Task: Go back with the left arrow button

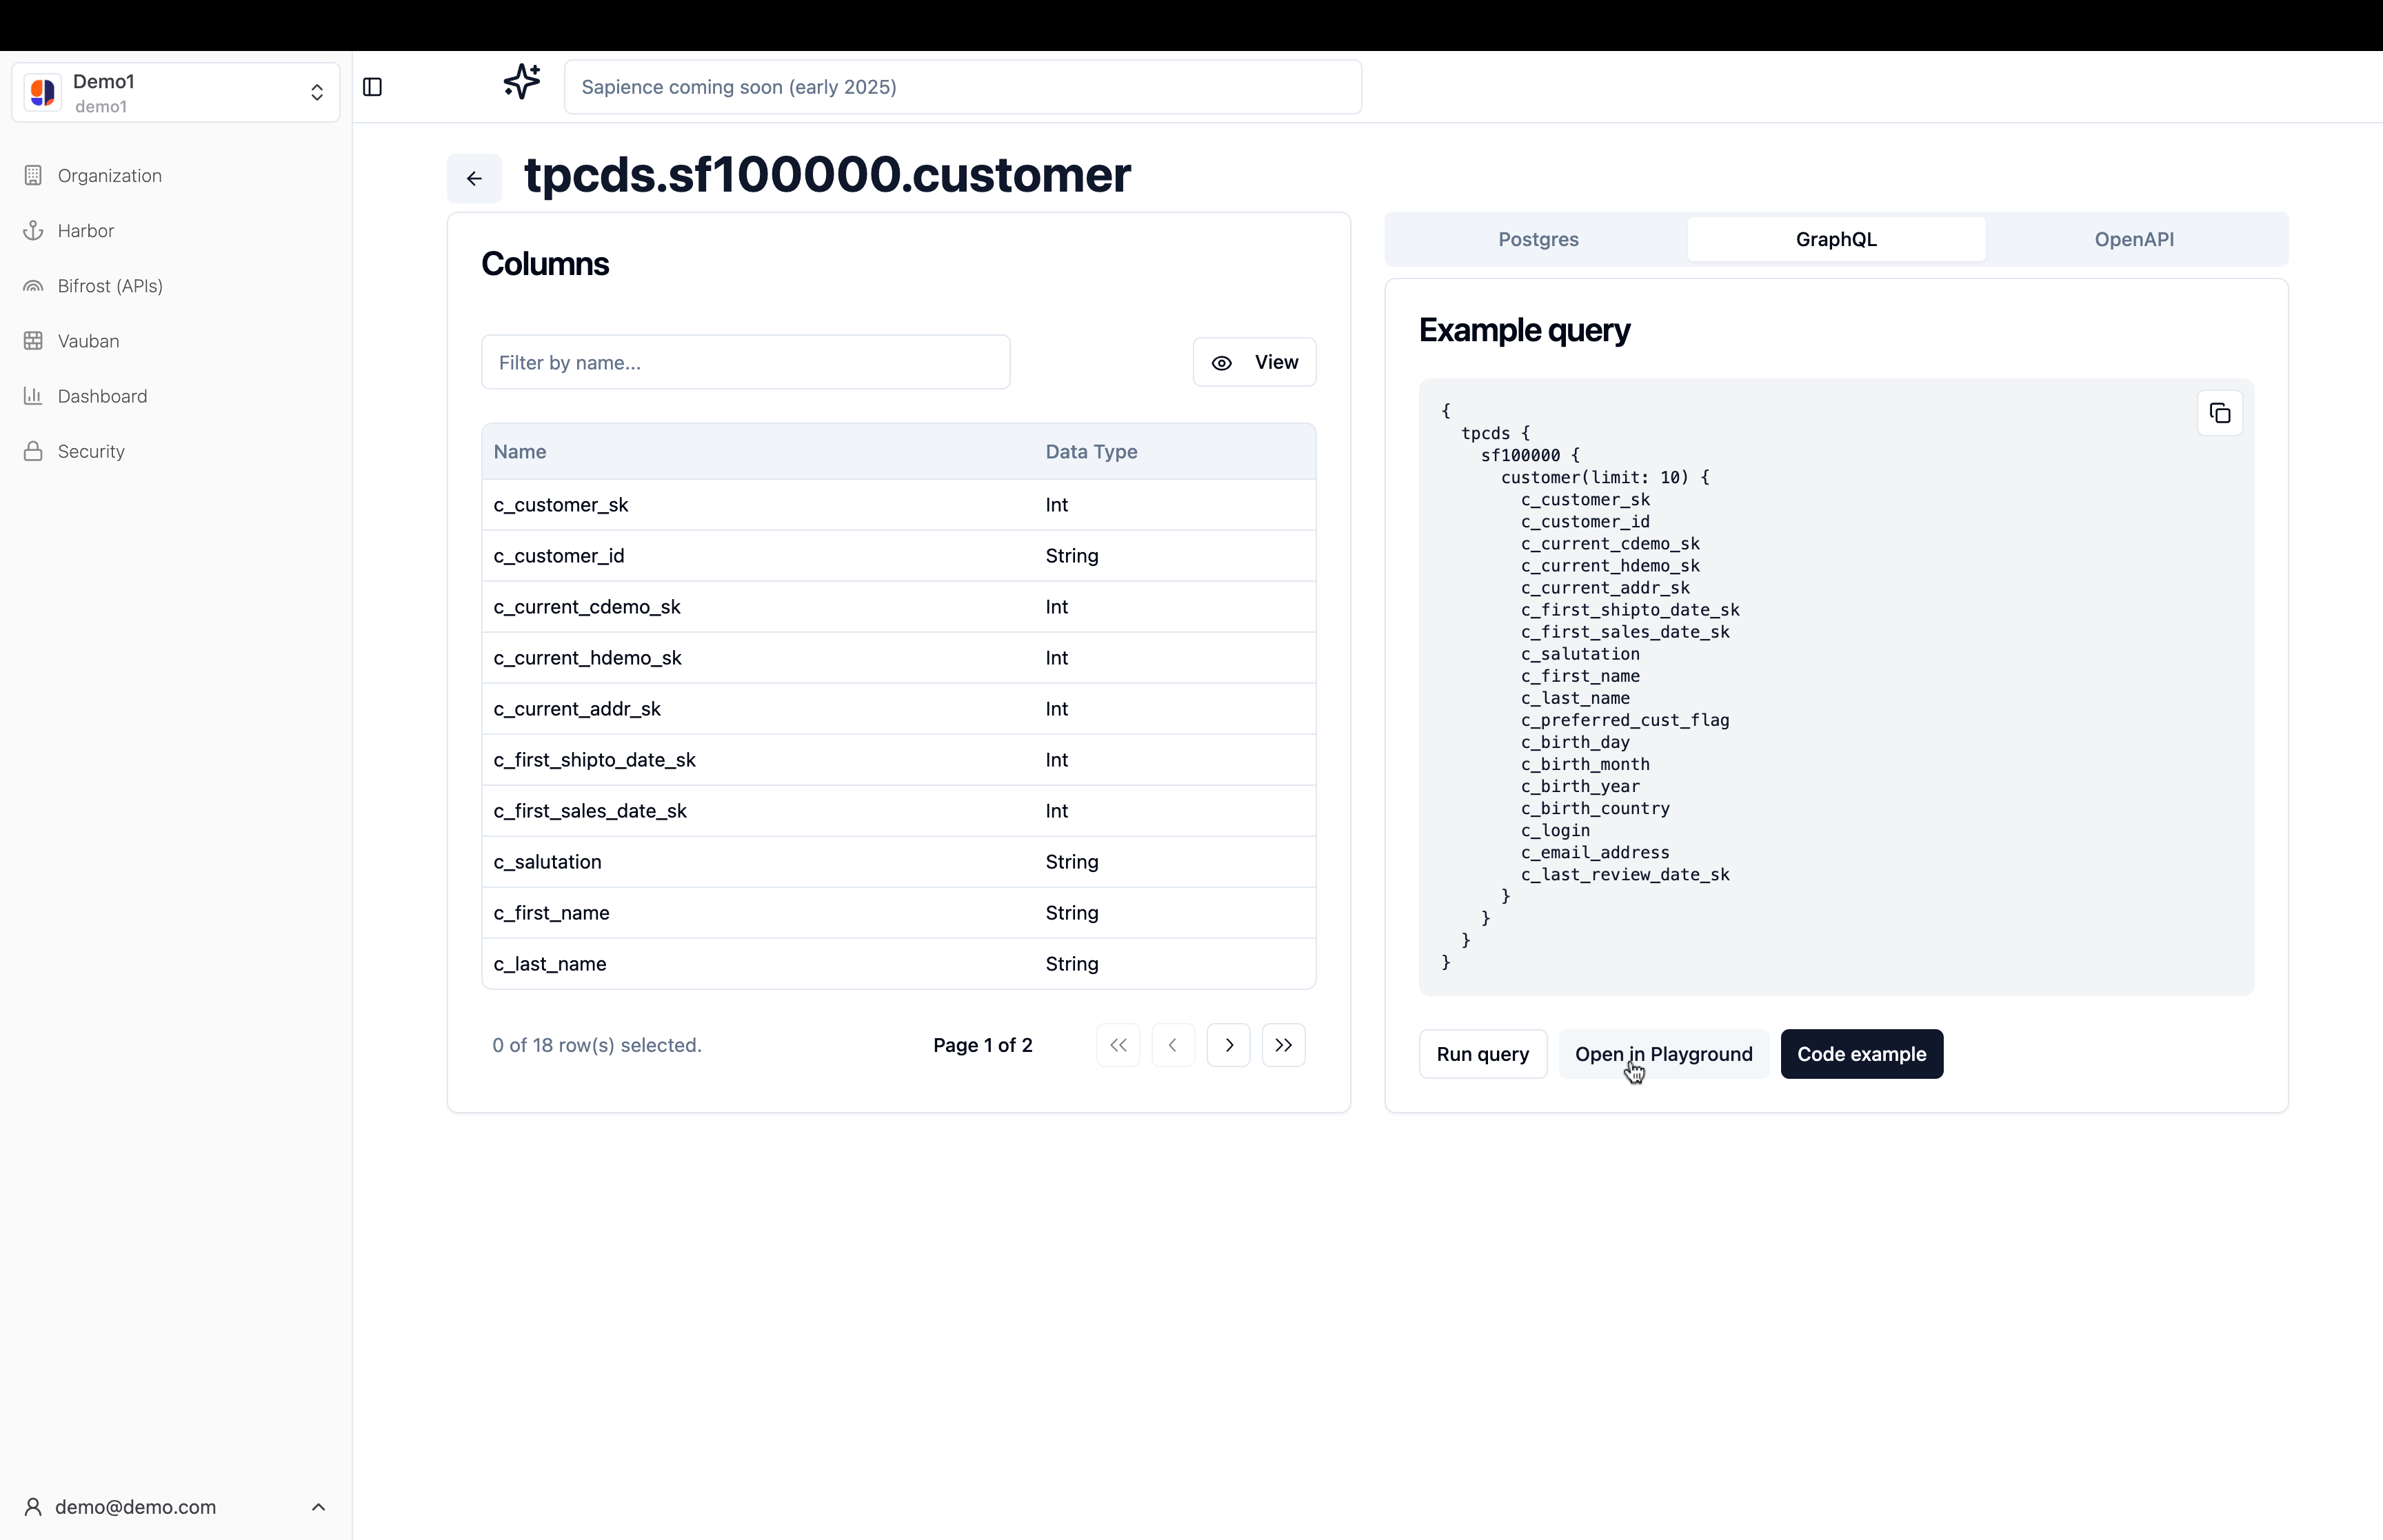Action: [x=474, y=178]
